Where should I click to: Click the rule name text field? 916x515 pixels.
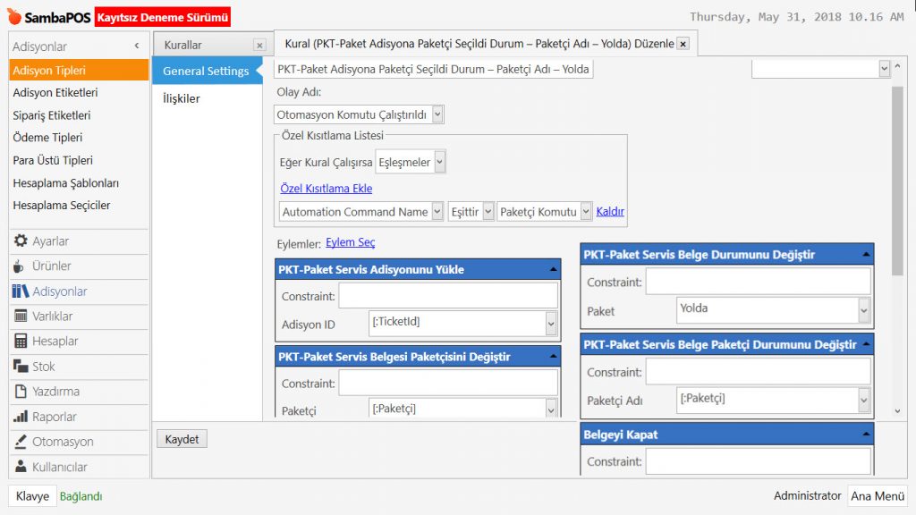point(433,69)
